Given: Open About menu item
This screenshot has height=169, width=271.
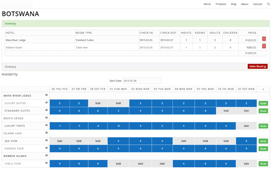Looking at the screenshot, I should (245, 4).
